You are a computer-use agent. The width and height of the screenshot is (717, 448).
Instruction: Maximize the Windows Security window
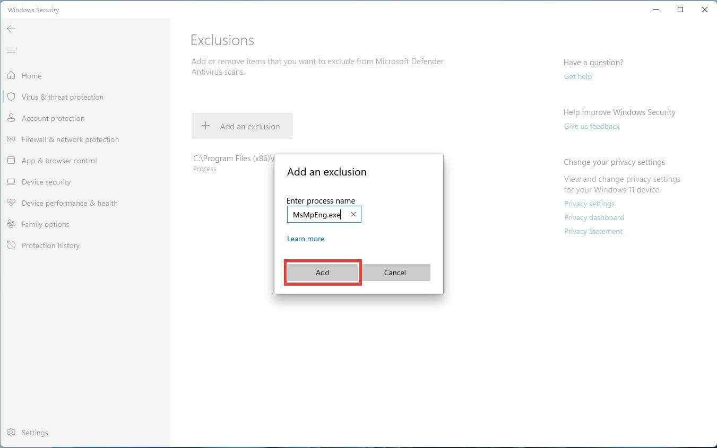coord(680,10)
